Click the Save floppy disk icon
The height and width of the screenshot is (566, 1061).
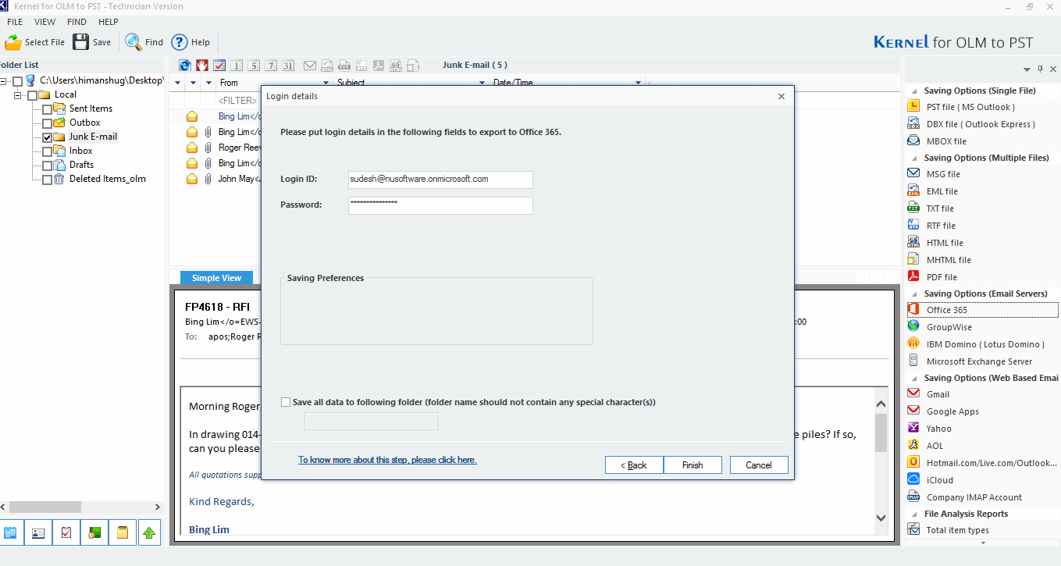click(81, 42)
